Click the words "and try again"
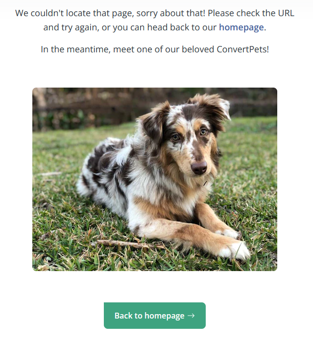The width and height of the screenshot is (313, 343). coord(71,27)
